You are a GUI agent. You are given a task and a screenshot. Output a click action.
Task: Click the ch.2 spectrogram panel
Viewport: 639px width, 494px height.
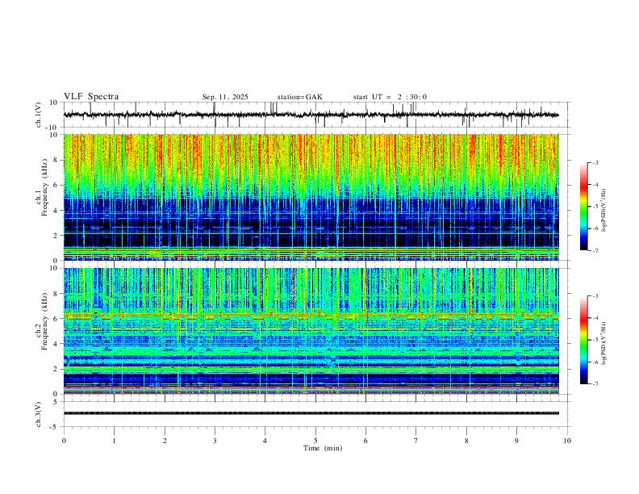click(311, 331)
